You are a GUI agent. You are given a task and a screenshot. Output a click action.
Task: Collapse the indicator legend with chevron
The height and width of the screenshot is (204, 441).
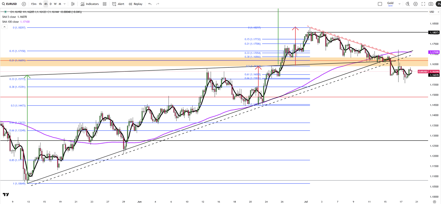pyautogui.click(x=5, y=27)
